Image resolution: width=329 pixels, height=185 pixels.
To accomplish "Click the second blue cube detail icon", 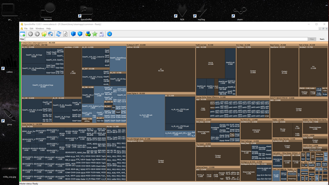I will click(80, 34).
